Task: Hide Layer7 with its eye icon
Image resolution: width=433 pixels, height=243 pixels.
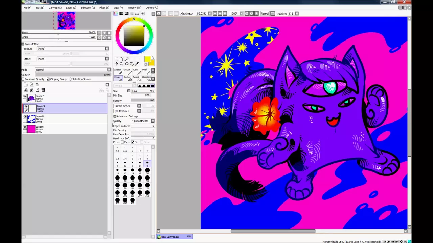Action: [25, 97]
